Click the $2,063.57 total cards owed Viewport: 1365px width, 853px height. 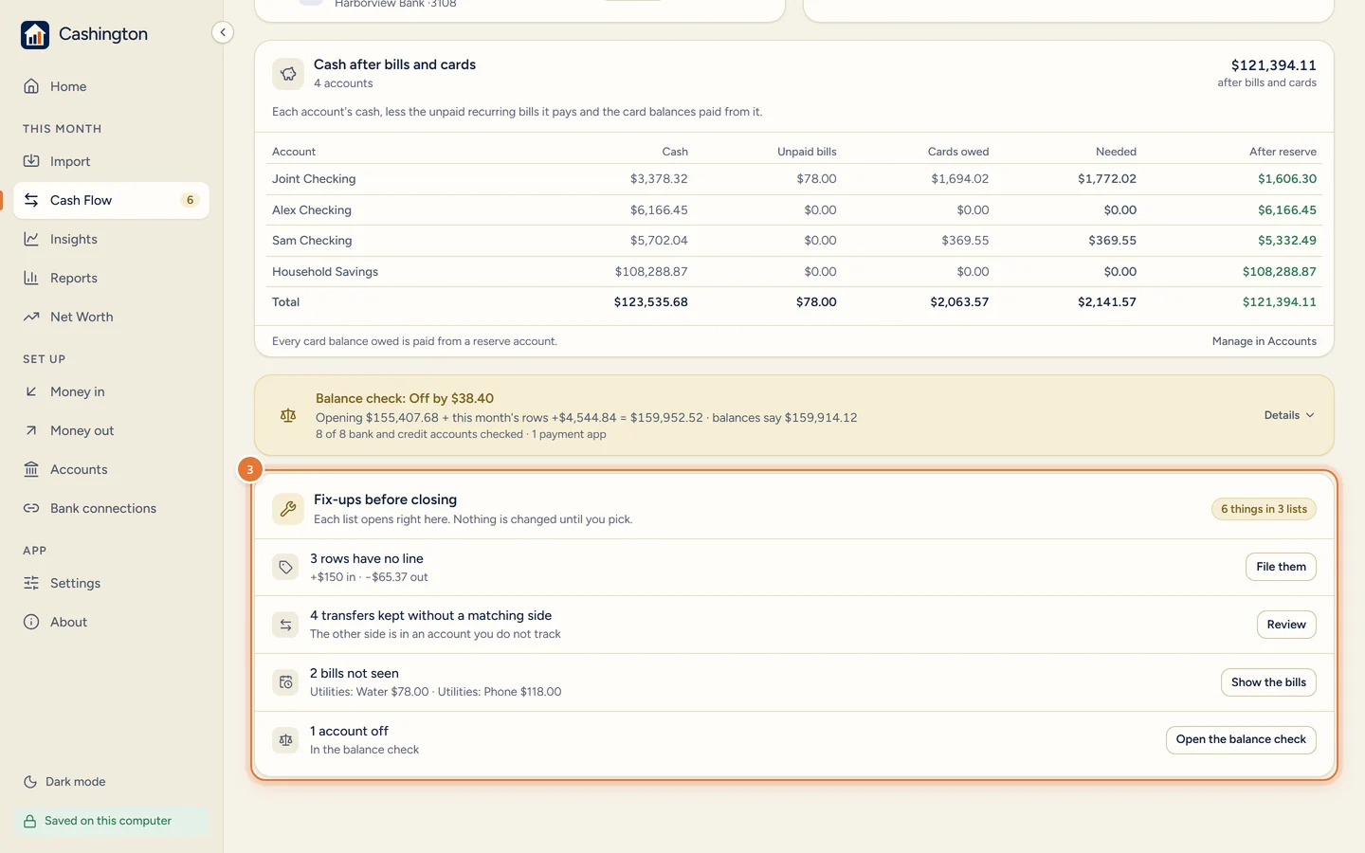[959, 302]
